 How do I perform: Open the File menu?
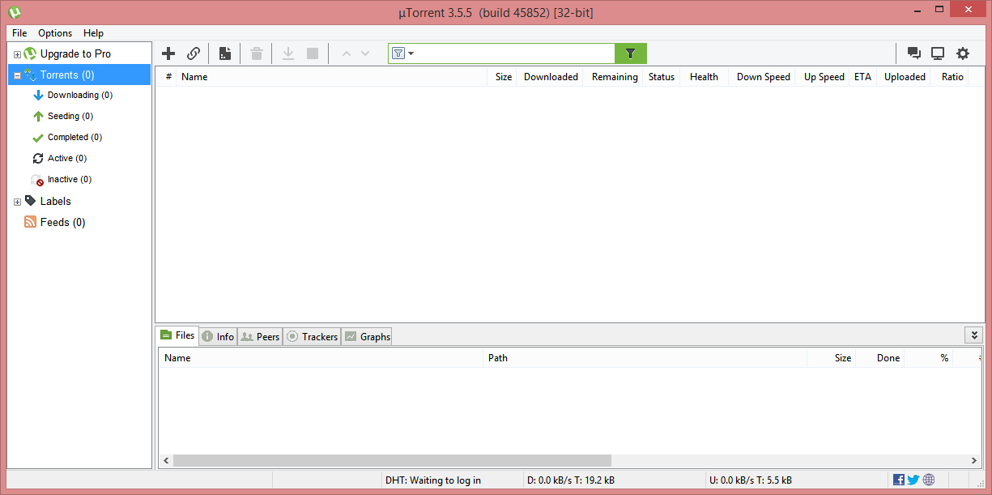[x=19, y=33]
